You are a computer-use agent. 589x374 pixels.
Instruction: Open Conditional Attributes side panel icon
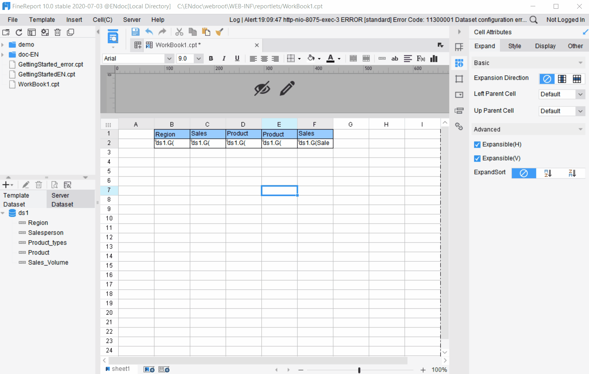(459, 111)
